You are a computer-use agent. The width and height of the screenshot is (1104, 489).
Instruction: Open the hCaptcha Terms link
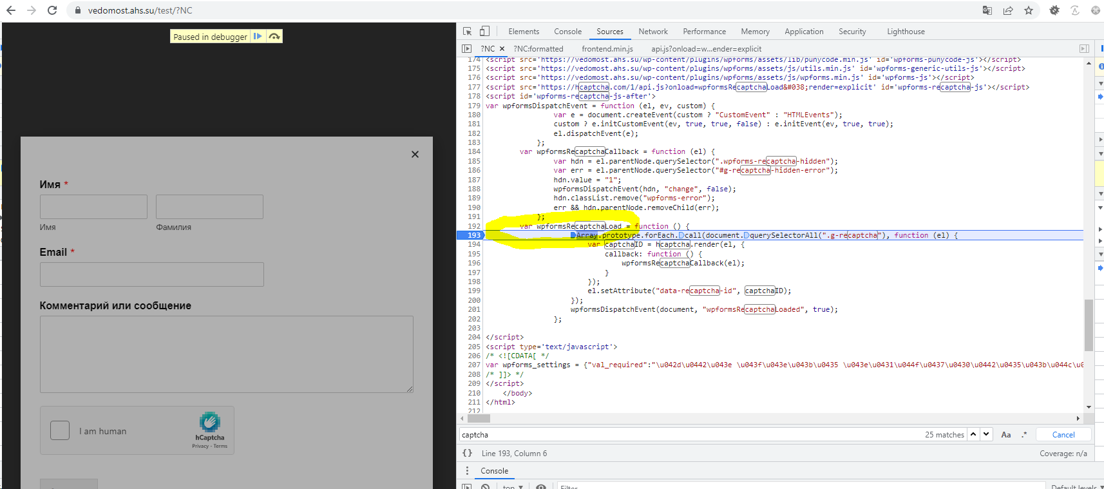click(220, 446)
